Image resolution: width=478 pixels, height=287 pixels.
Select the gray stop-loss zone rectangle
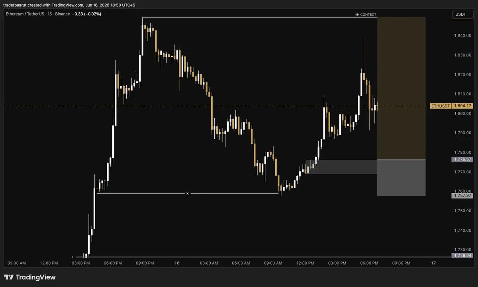(401, 178)
